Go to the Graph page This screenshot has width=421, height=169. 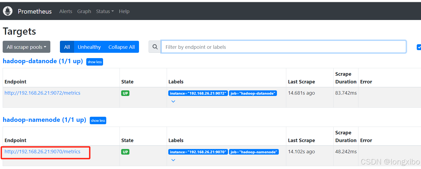[x=84, y=11]
